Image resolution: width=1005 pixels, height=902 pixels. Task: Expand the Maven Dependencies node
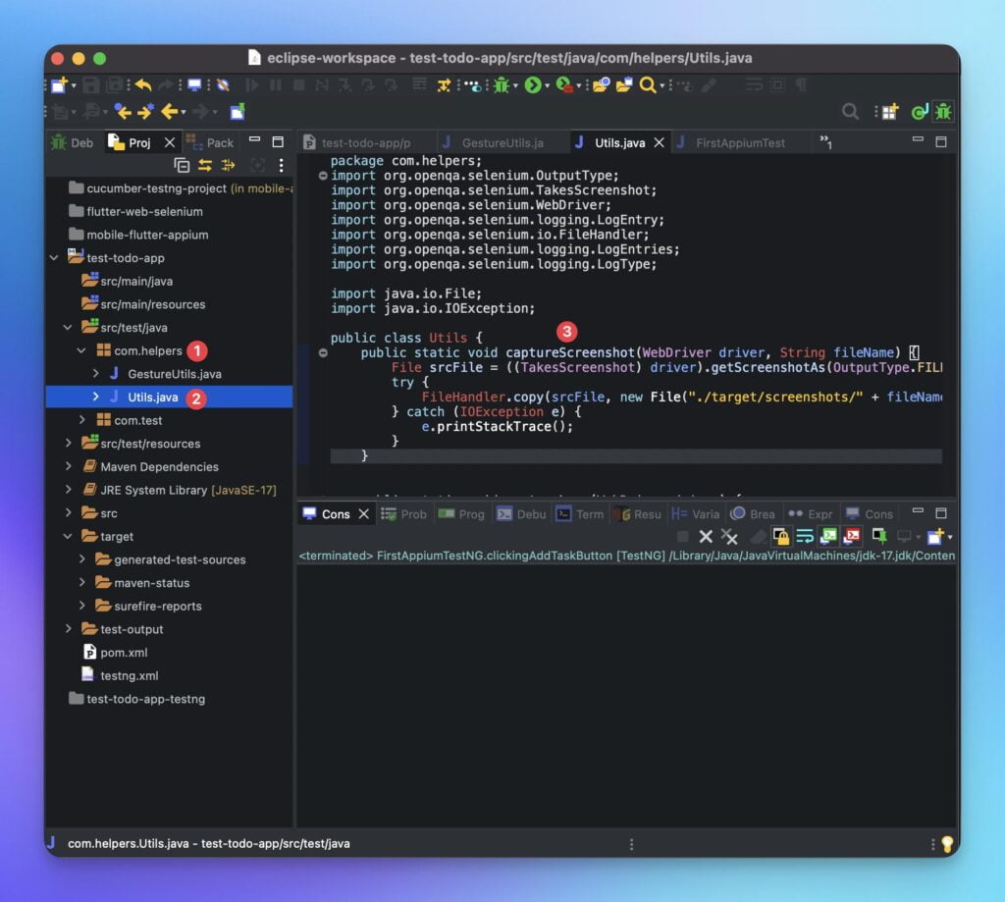tap(68, 466)
